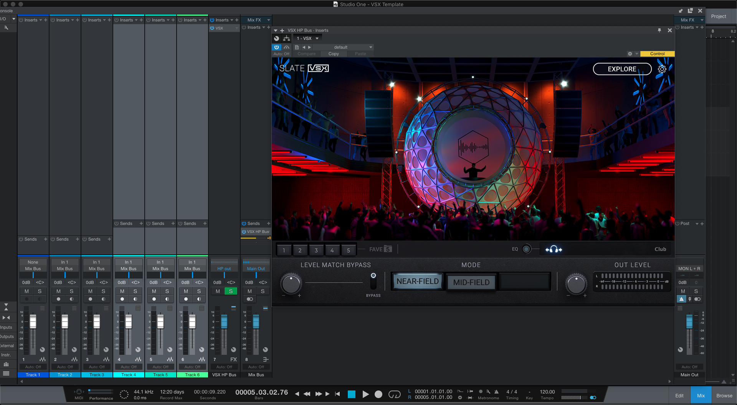Select NEAR-FIELD mode in VSX
The height and width of the screenshot is (405, 737).
coord(418,281)
